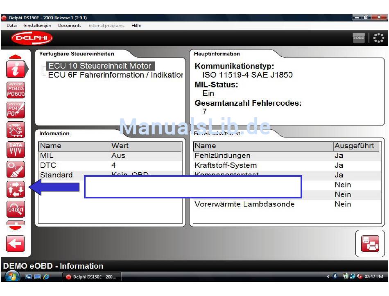Click the Windows Start button
Image resolution: width=389 pixels, height=296 pixels.
pyautogui.click(x=12, y=276)
